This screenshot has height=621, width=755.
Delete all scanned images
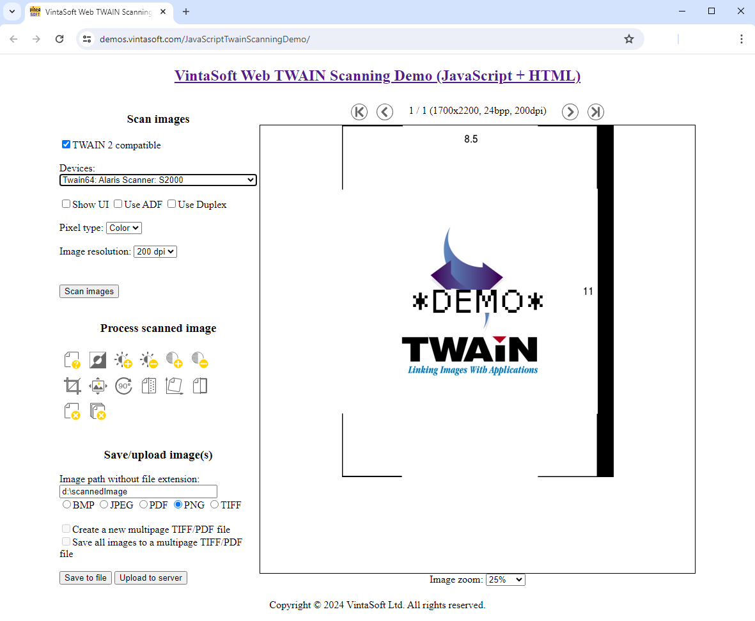[x=97, y=411]
